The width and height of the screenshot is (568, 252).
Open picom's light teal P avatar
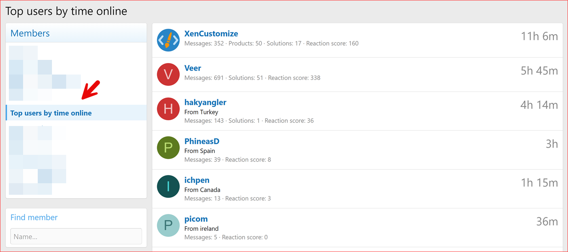point(168,225)
